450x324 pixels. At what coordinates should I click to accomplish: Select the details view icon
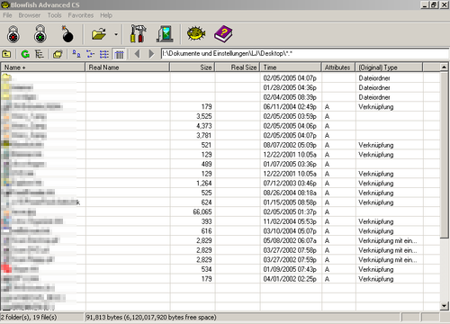119,54
